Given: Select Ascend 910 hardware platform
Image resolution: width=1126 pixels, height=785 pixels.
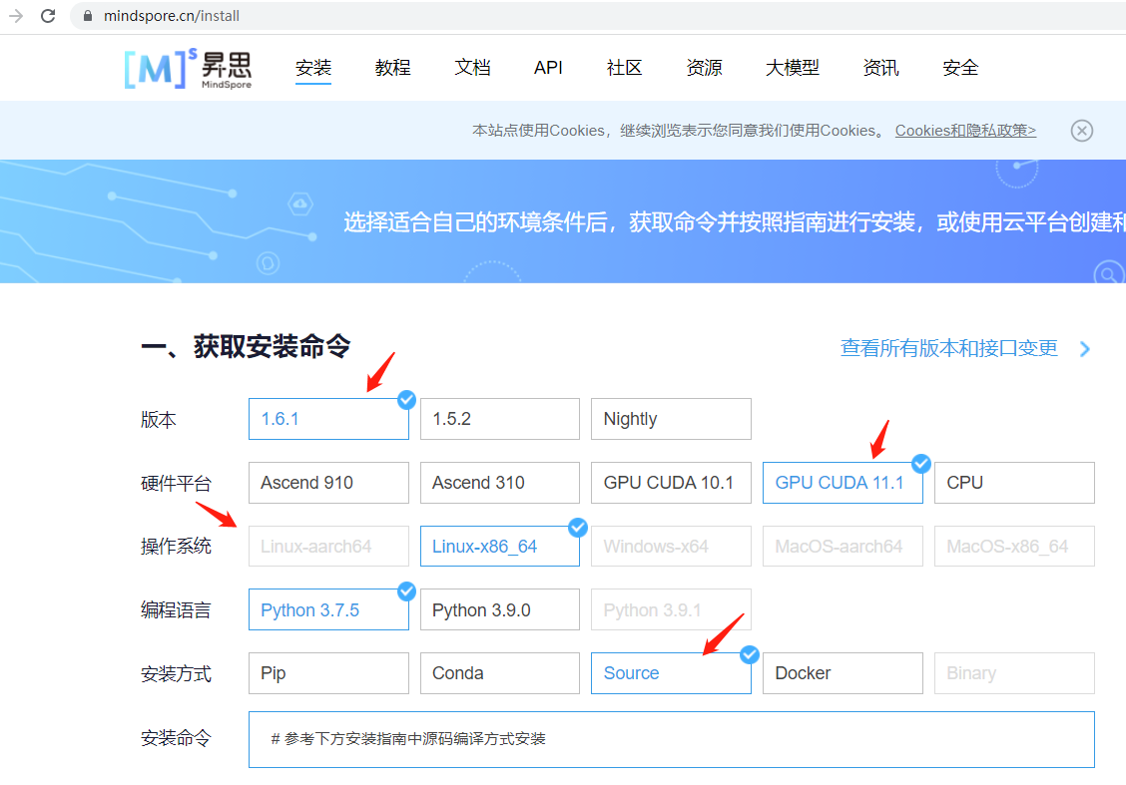Looking at the screenshot, I should pos(328,483).
